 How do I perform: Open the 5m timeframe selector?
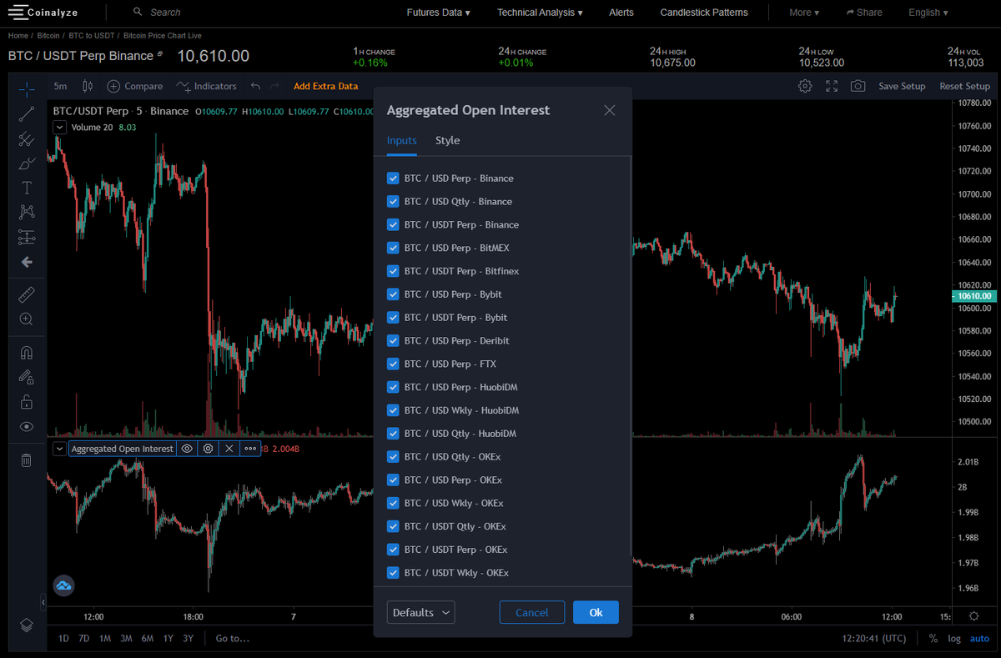point(60,86)
